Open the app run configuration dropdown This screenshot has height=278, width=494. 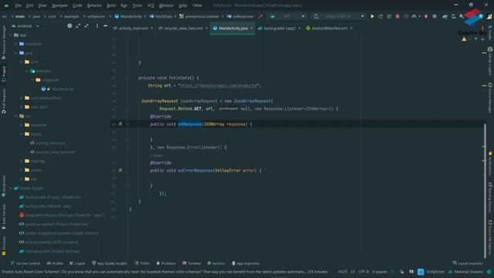click(x=287, y=16)
